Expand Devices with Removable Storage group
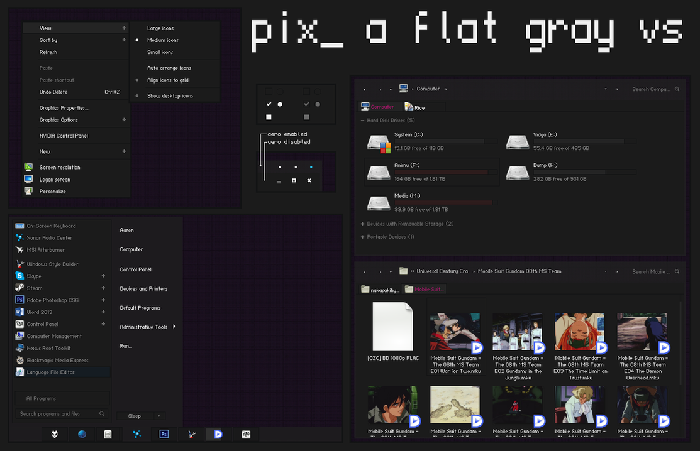 (362, 224)
